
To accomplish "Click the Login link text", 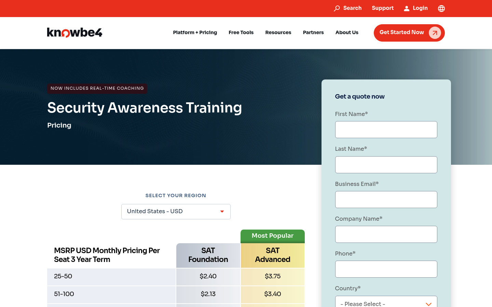I will [x=420, y=8].
